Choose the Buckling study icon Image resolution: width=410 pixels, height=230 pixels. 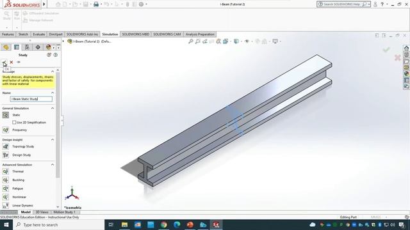[6, 180]
